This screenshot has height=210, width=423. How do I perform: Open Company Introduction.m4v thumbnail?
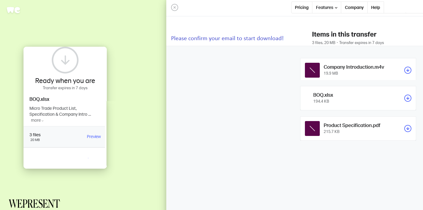coord(312,70)
